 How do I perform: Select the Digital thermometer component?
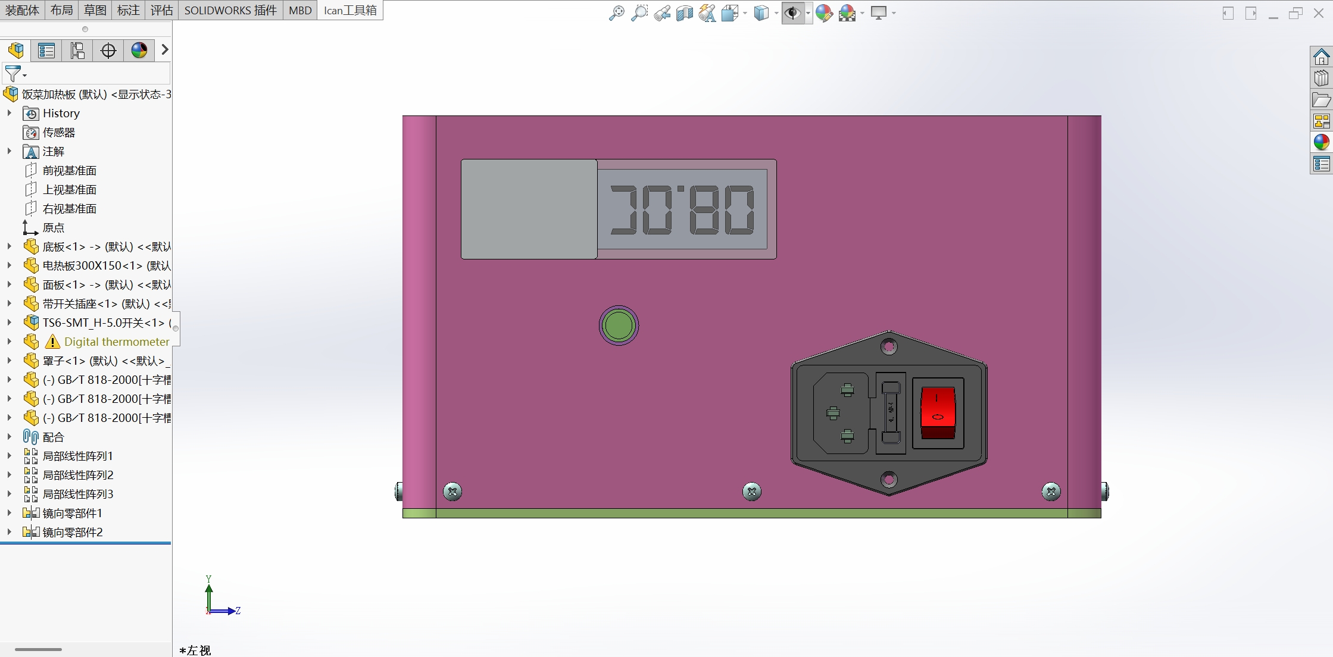tap(117, 342)
